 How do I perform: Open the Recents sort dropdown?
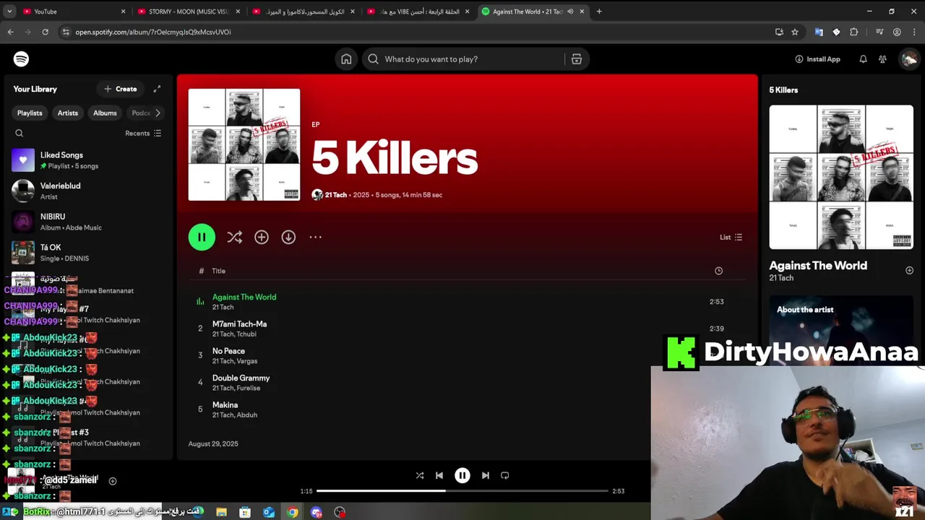[x=143, y=133]
